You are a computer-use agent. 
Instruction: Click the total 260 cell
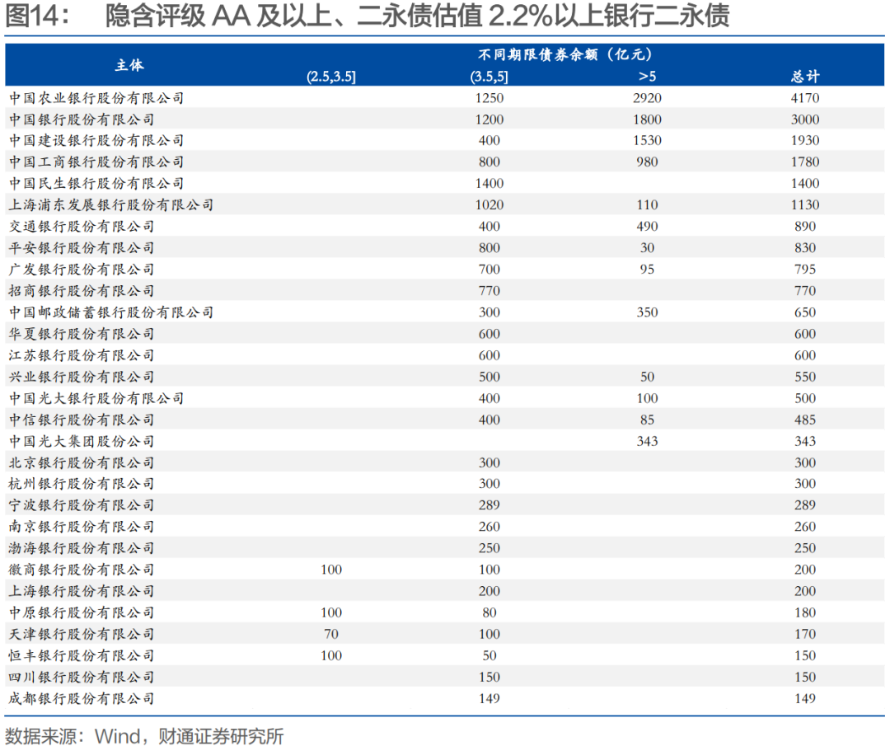(x=805, y=527)
